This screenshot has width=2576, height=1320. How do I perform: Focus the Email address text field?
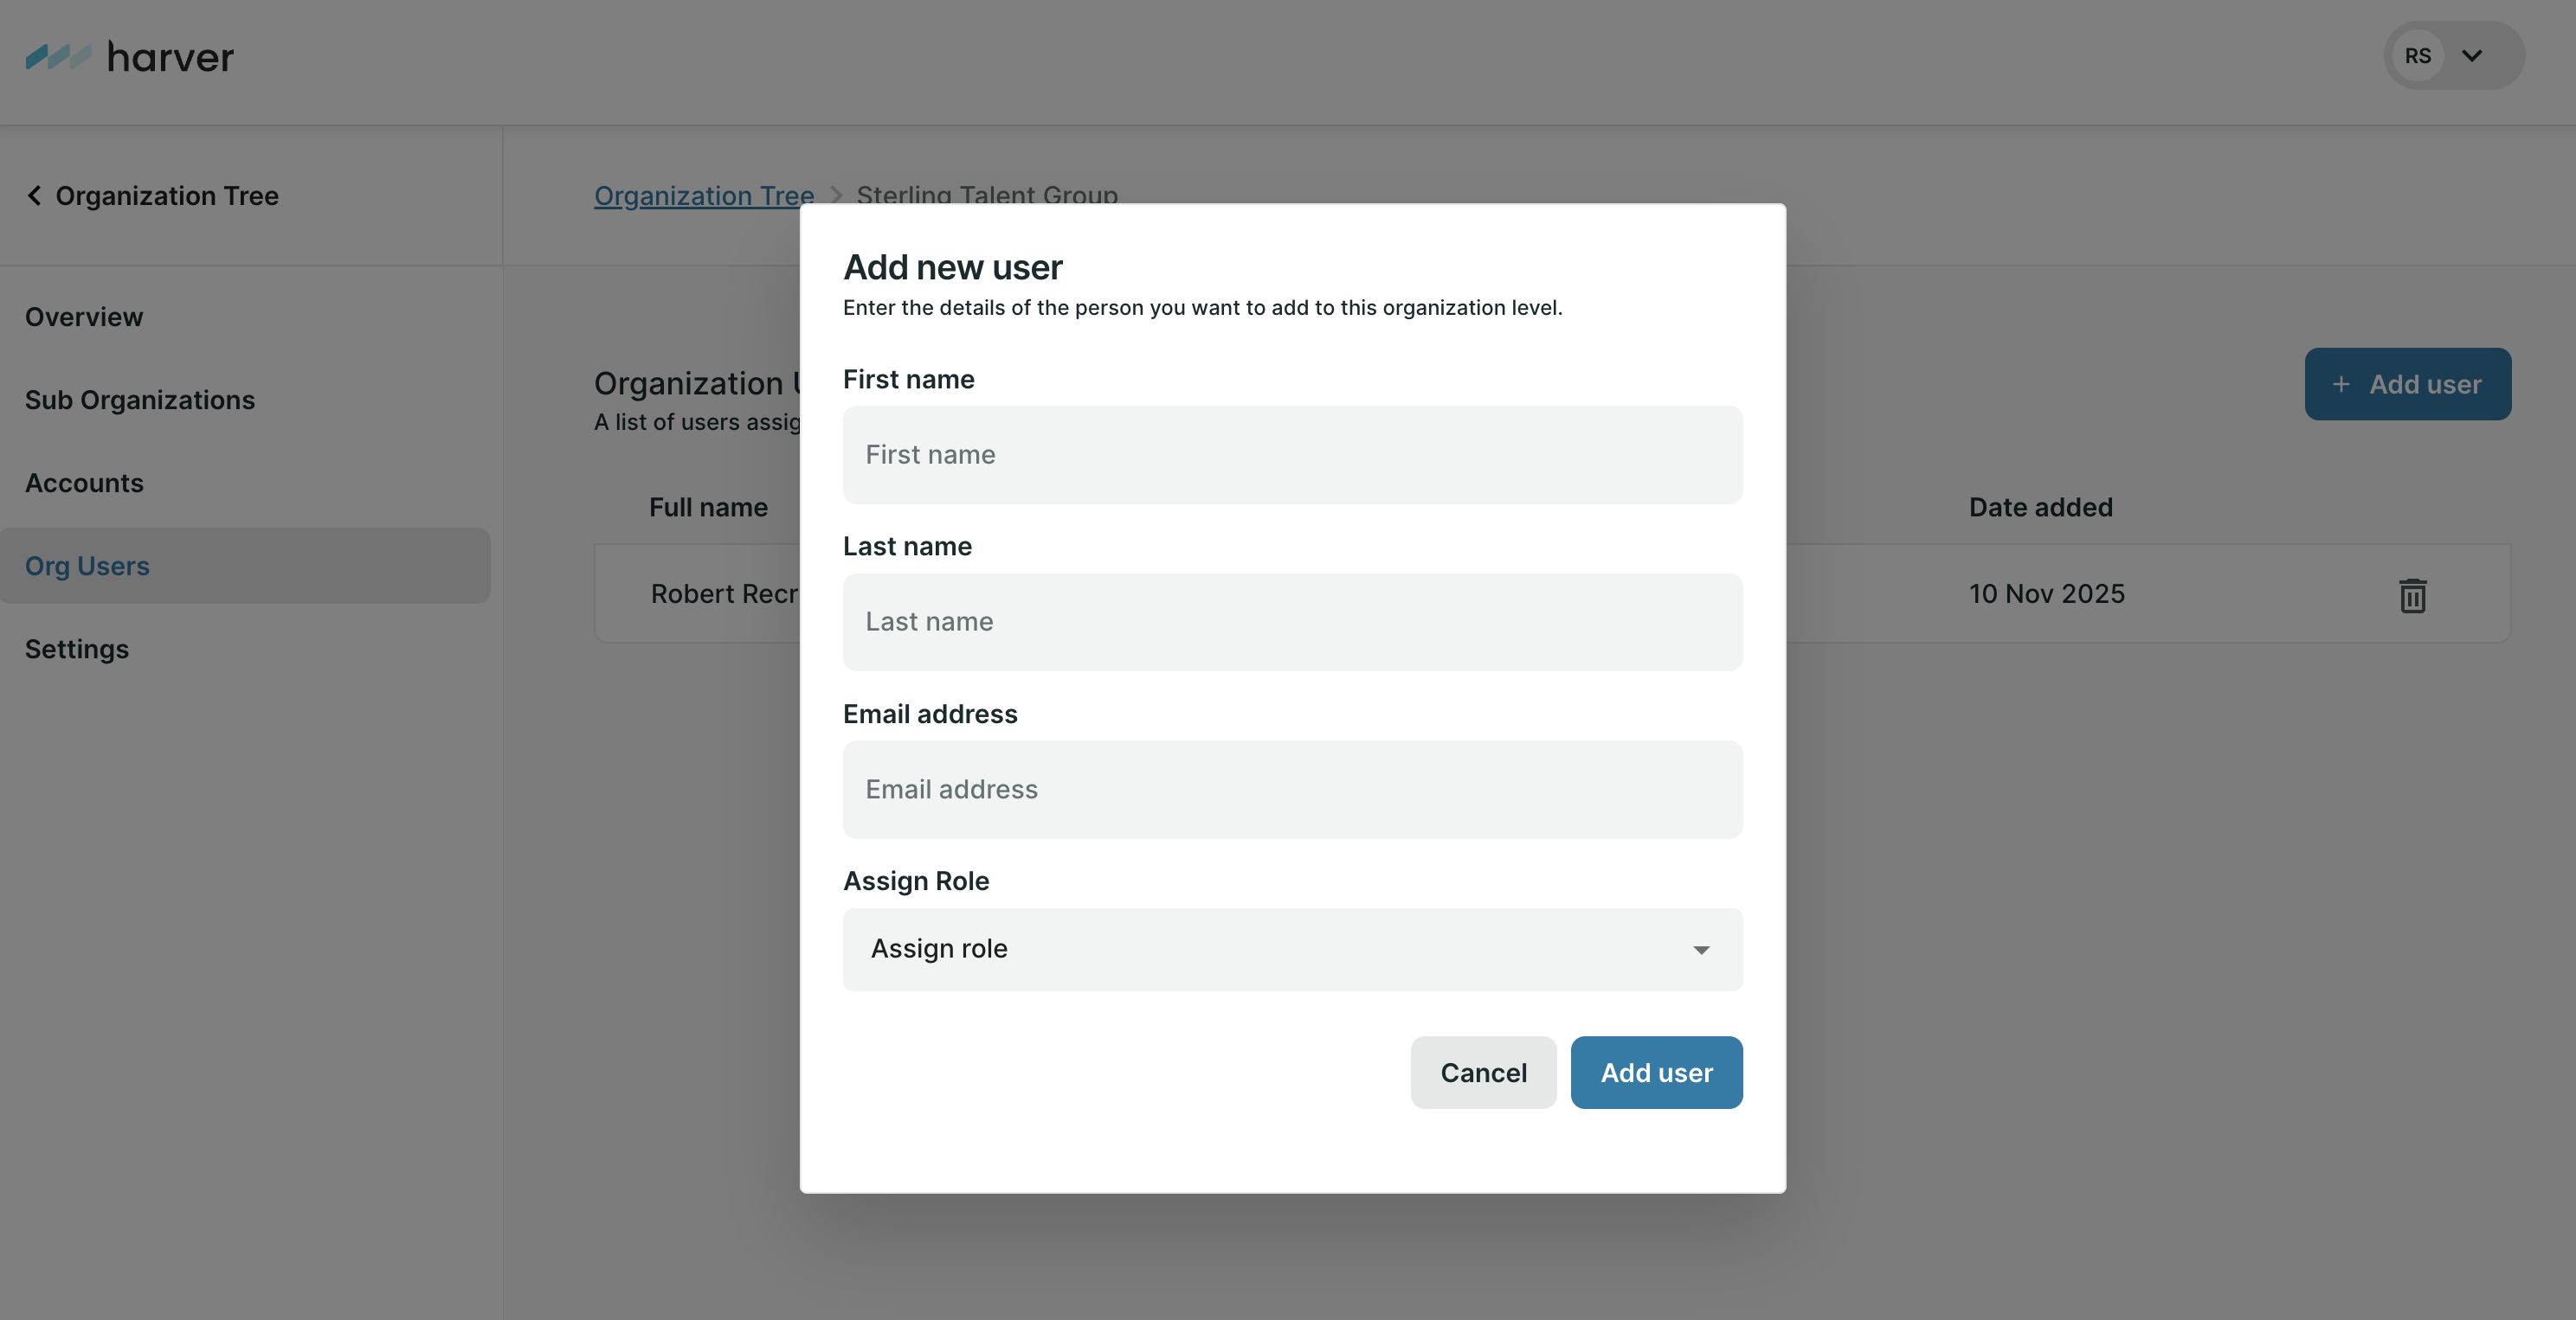pos(1291,790)
